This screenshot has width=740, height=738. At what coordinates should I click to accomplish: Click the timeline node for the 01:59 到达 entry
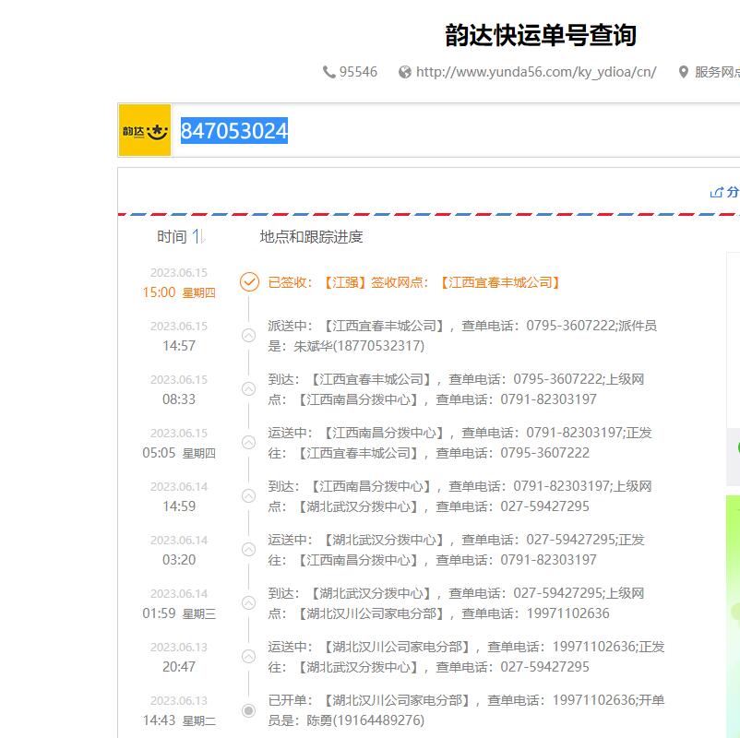point(249,603)
